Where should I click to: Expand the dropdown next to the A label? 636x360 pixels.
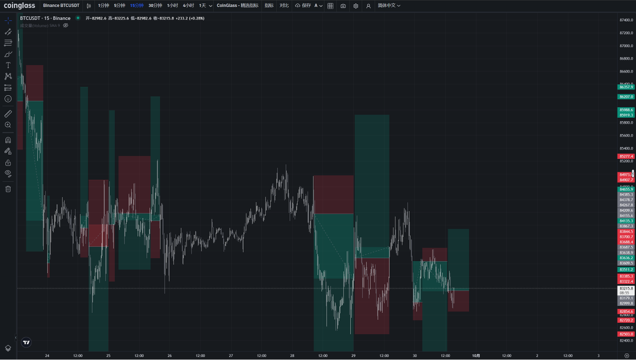[321, 6]
